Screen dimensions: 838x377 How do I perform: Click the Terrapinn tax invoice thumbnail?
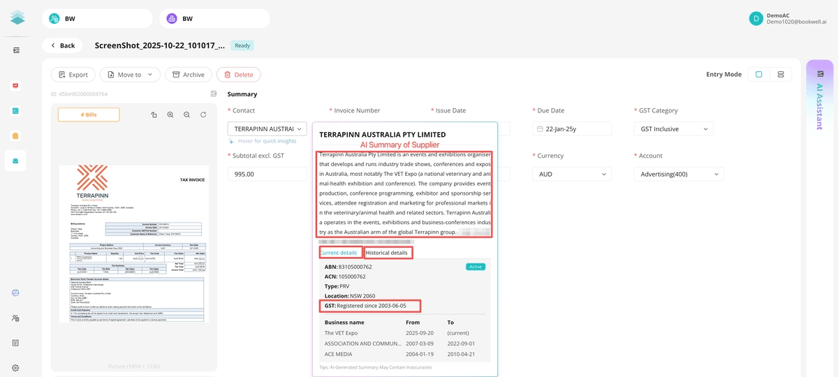coord(134,244)
